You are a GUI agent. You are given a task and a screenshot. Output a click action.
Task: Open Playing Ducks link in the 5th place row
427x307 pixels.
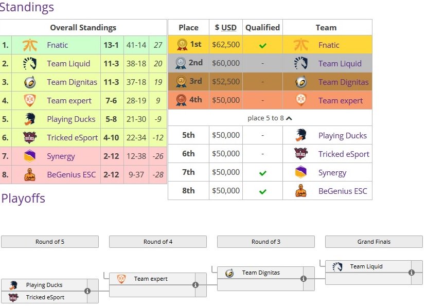(343, 136)
